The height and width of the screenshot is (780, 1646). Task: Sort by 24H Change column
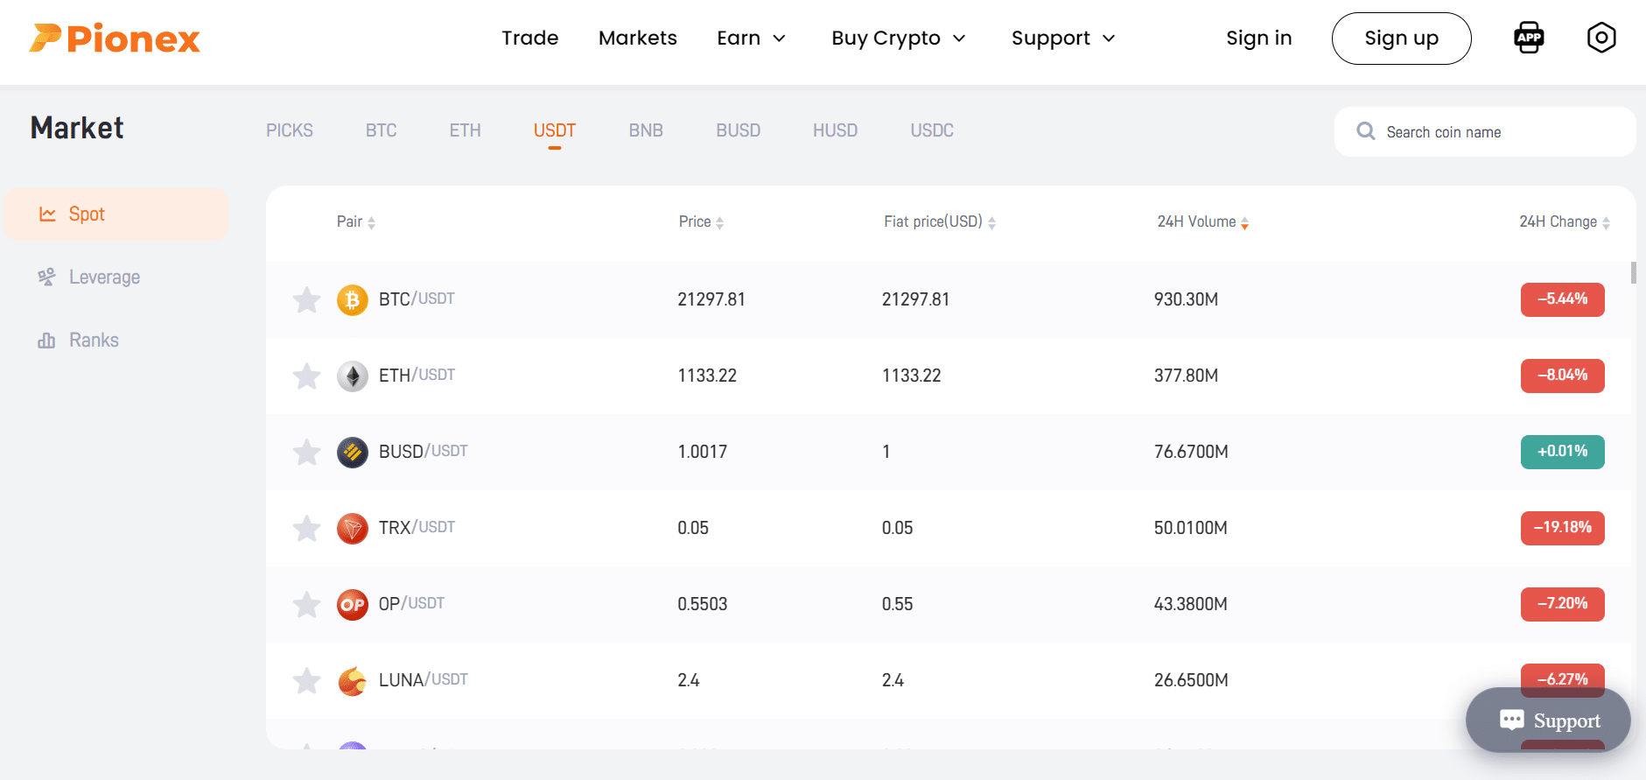coord(1565,222)
